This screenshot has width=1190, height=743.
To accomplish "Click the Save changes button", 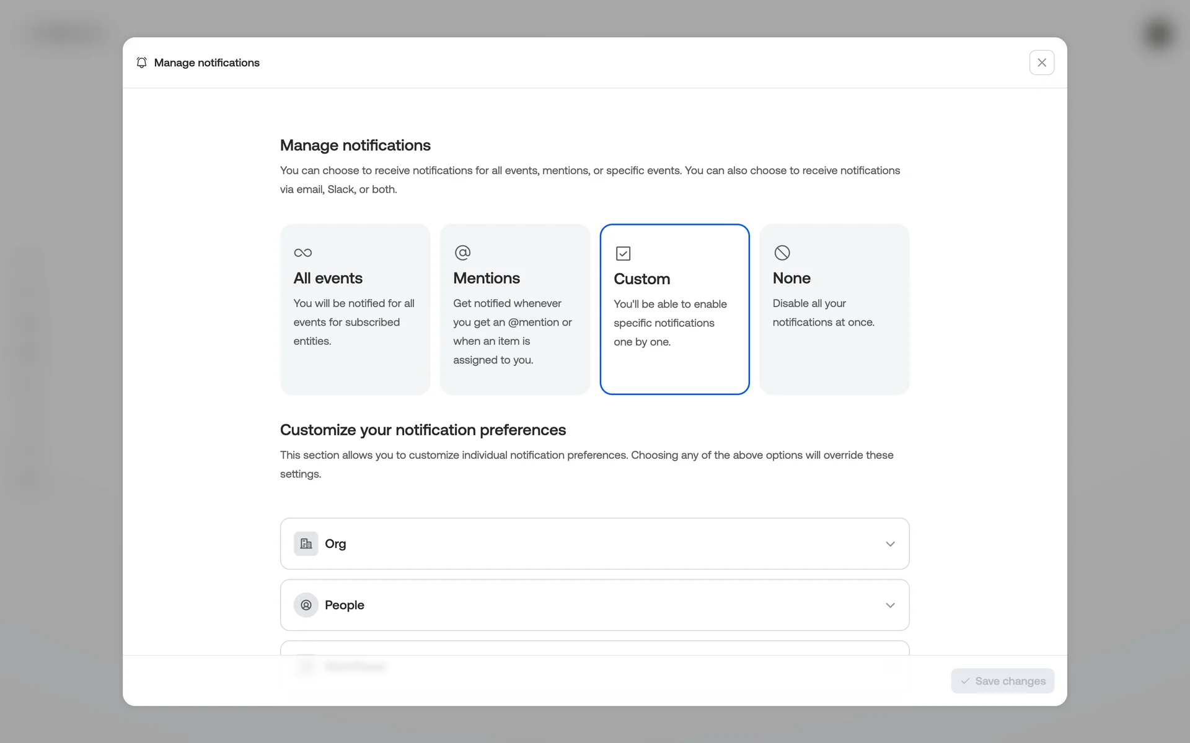I will coord(1002,681).
